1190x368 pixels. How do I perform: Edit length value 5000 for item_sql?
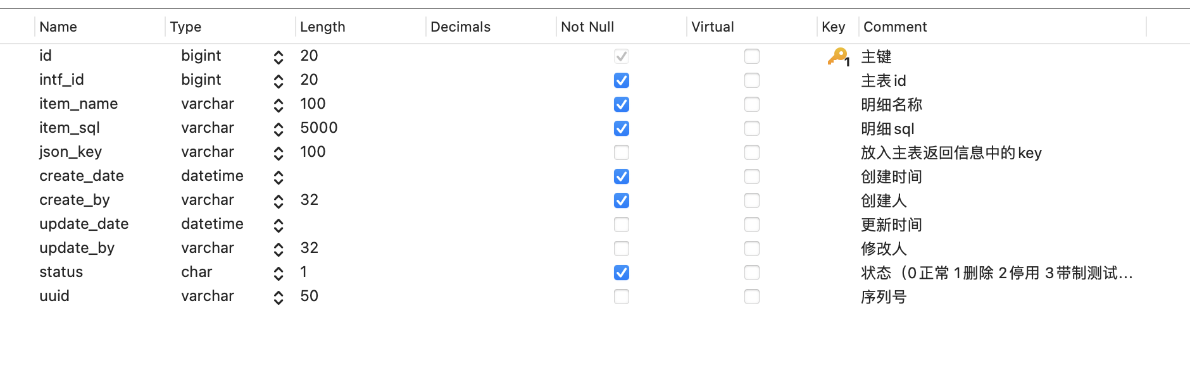click(319, 128)
